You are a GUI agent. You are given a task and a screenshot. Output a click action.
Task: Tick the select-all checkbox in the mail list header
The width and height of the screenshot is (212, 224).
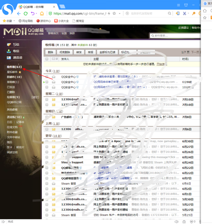tap(47, 59)
